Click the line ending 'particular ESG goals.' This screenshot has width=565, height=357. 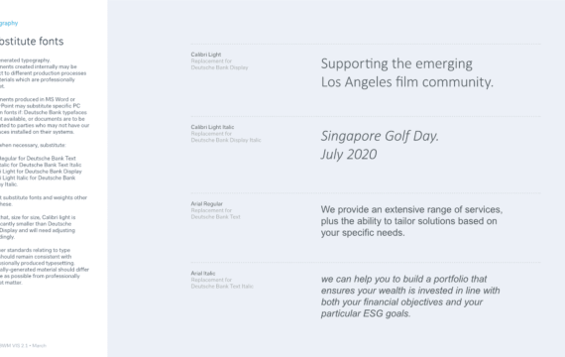point(366,313)
